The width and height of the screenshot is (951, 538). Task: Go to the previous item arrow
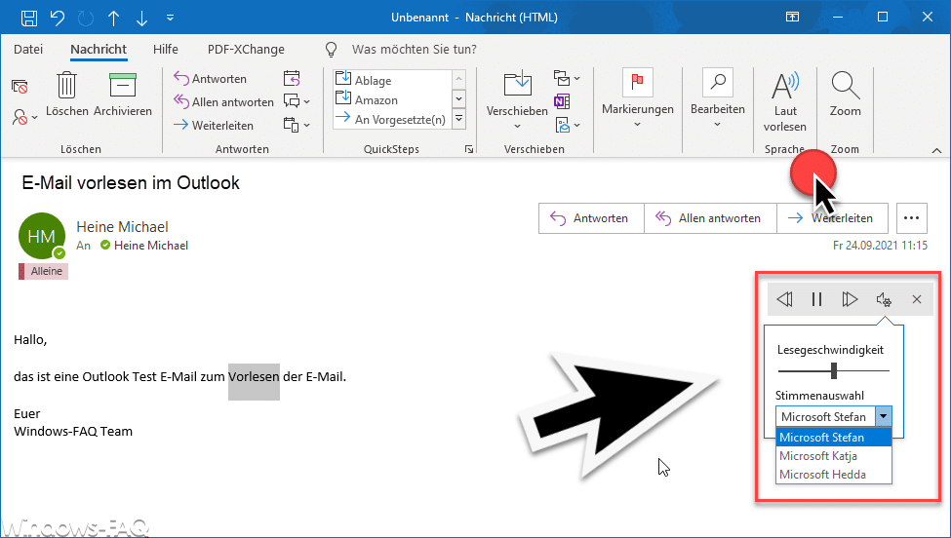point(113,19)
